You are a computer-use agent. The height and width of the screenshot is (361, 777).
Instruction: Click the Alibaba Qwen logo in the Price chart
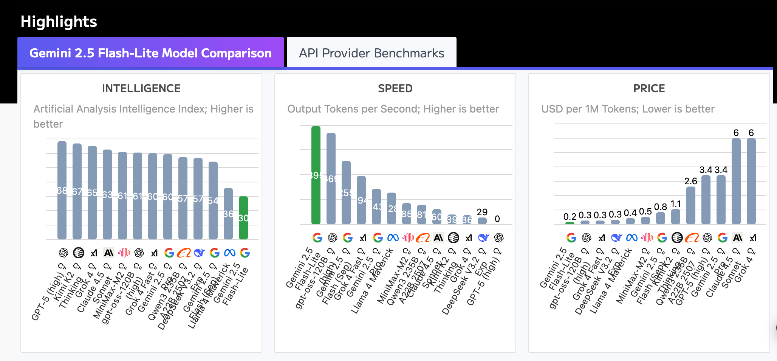(x=692, y=238)
